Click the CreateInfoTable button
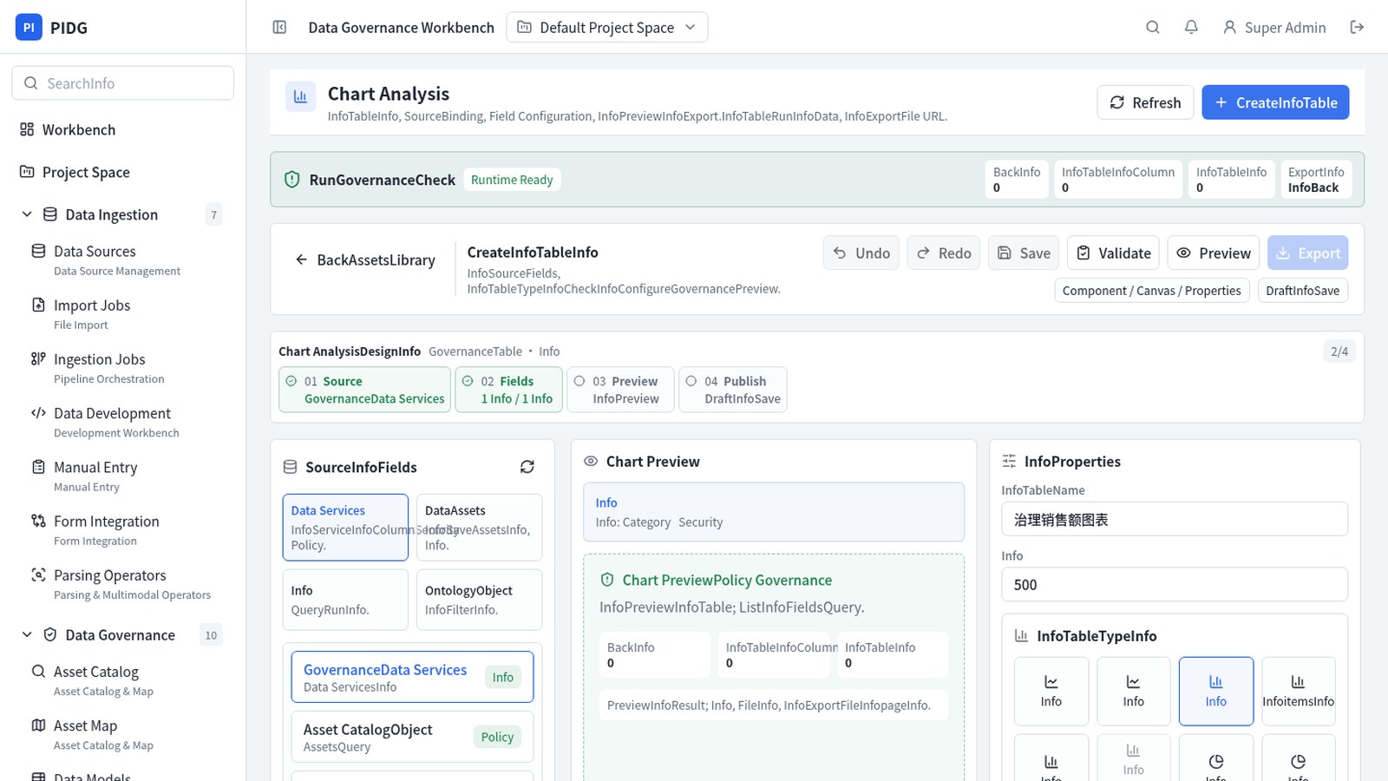This screenshot has width=1388, height=781. pyautogui.click(x=1275, y=102)
